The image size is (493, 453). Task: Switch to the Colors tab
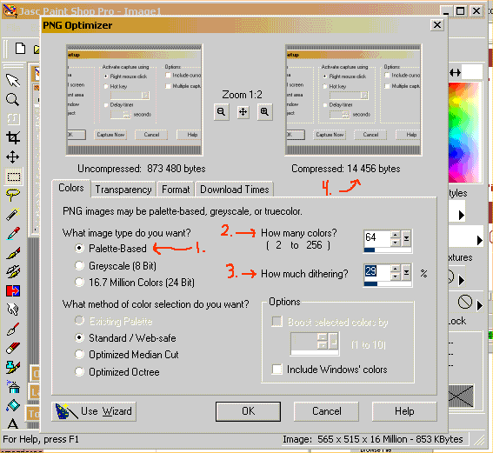(x=71, y=188)
